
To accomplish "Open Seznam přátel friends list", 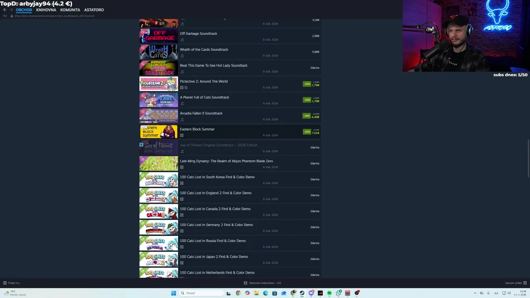I will pos(513,283).
